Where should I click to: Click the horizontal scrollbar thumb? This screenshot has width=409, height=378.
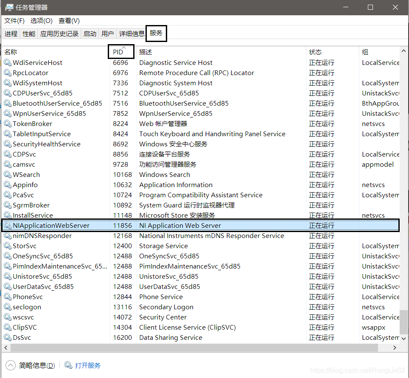[194, 347]
